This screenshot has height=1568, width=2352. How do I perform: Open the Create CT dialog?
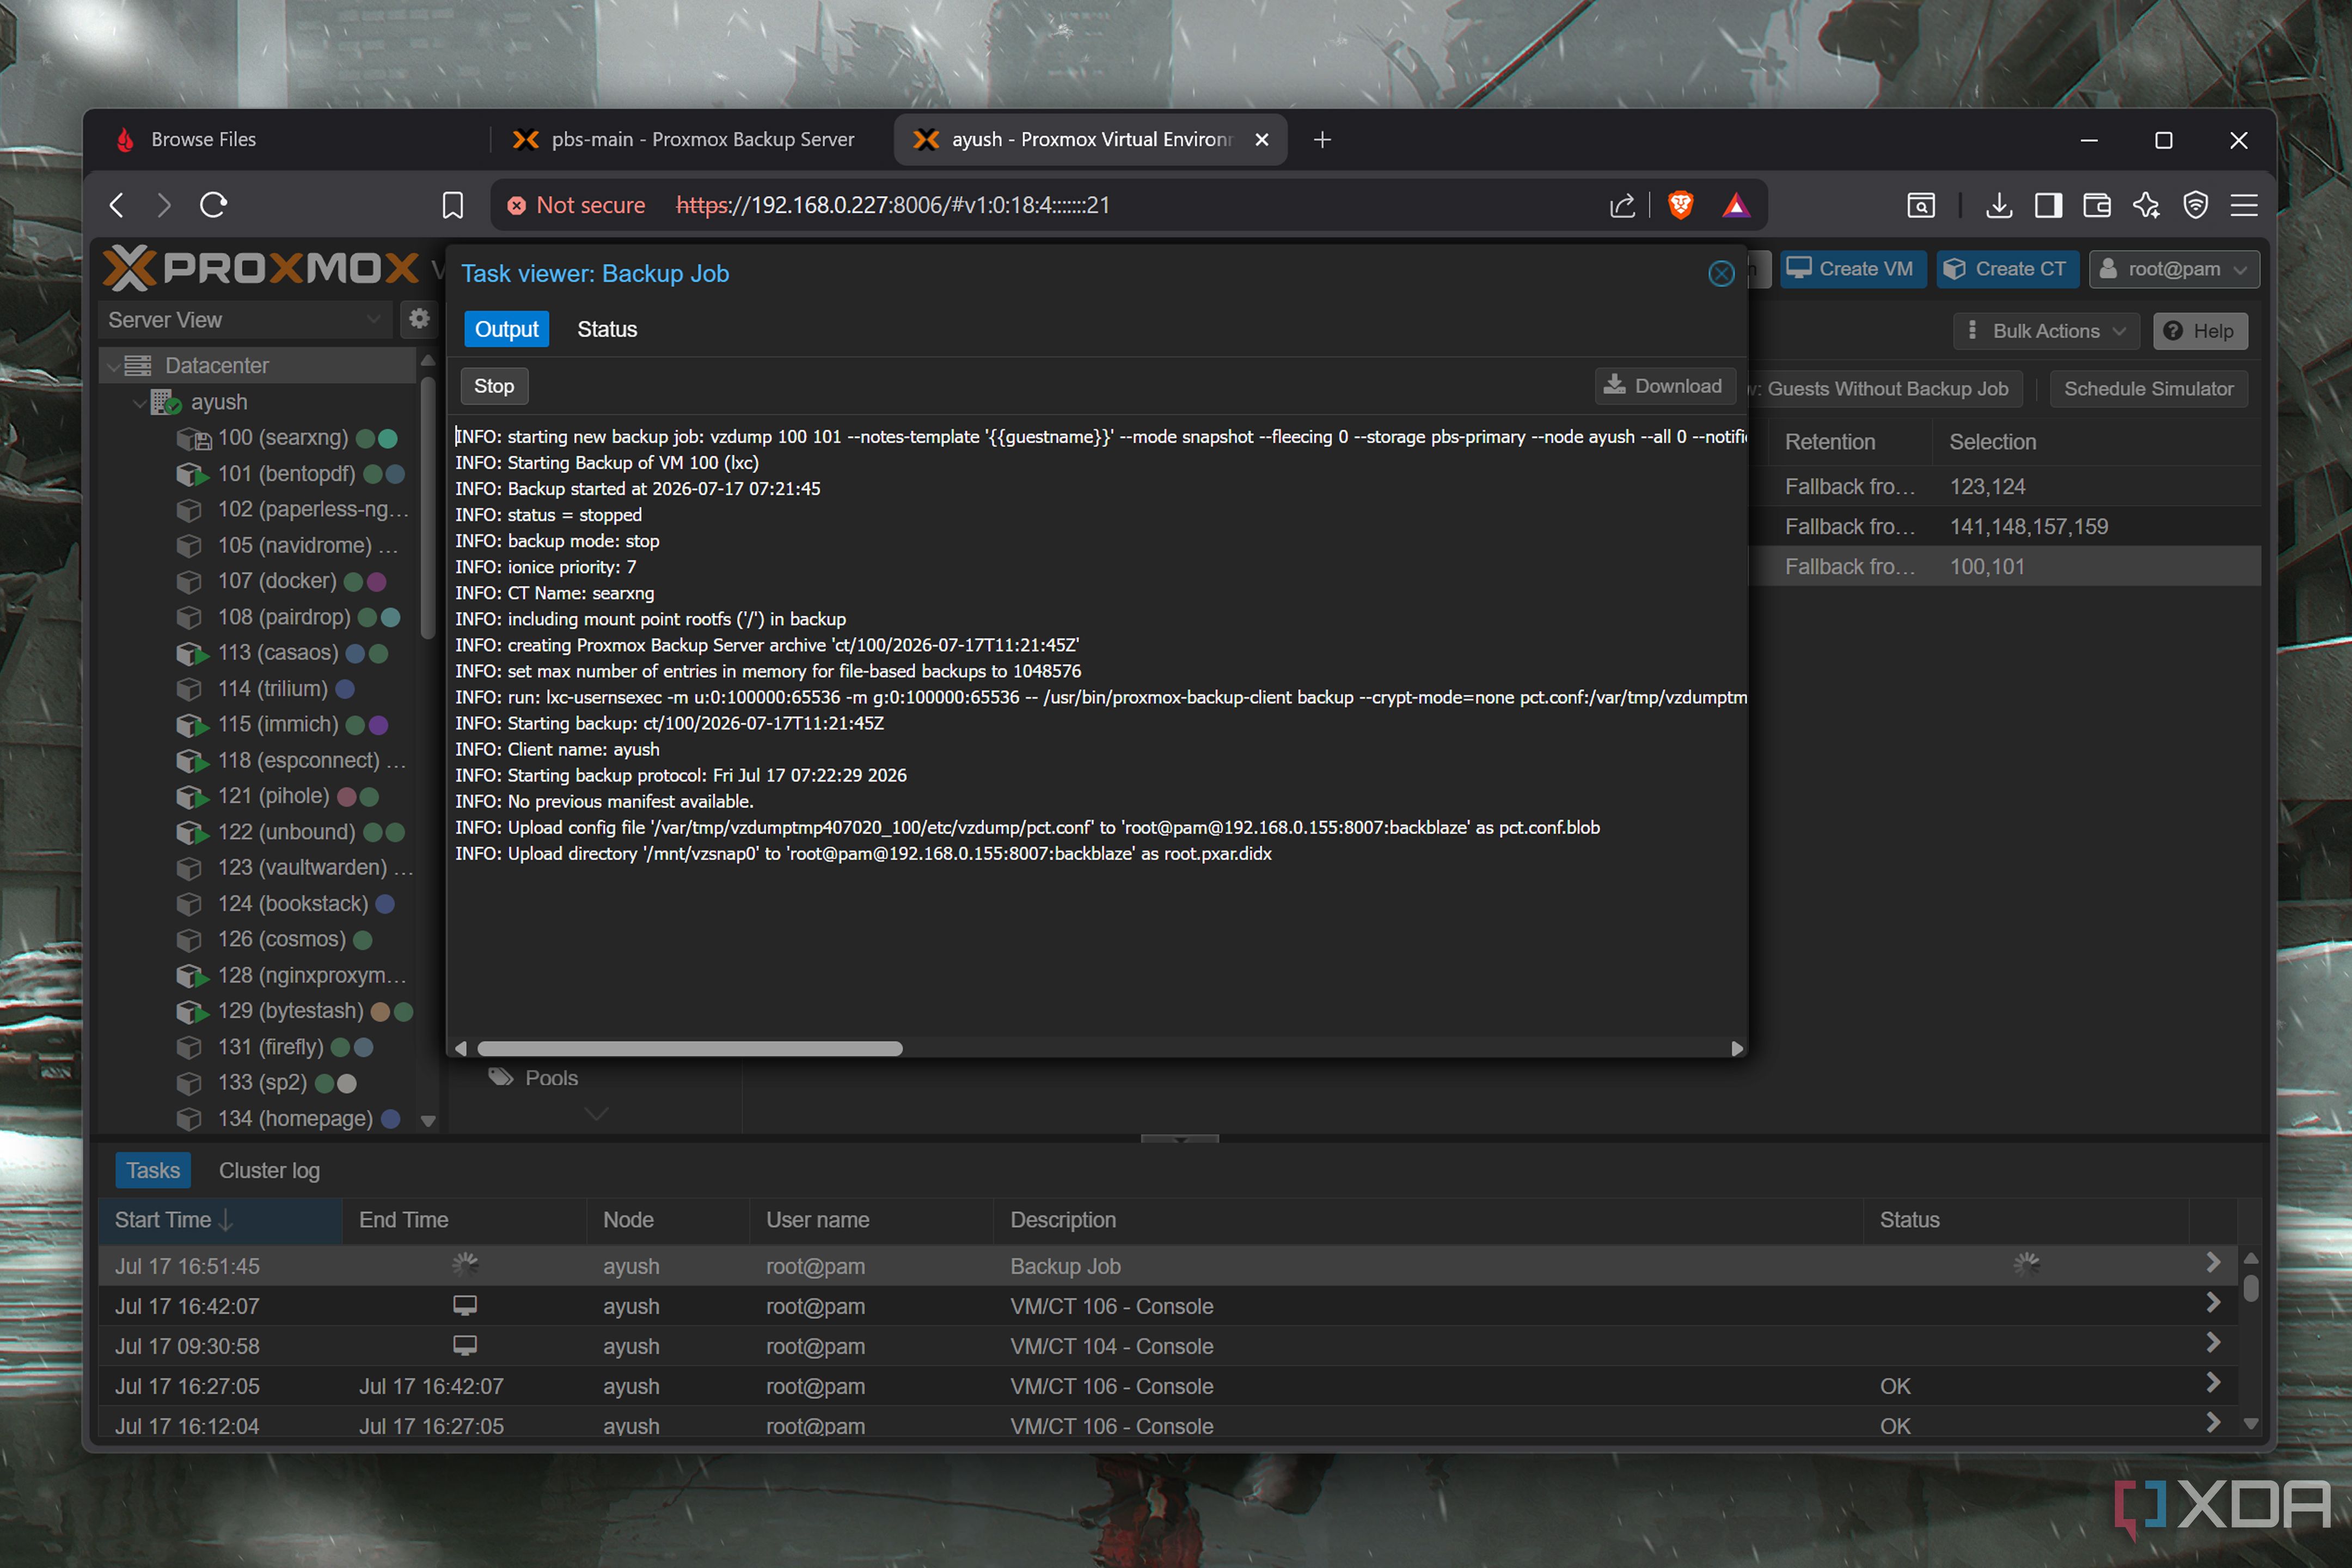click(x=2007, y=269)
